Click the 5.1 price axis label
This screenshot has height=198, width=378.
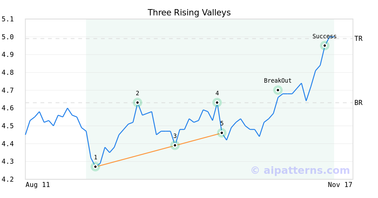point(8,19)
